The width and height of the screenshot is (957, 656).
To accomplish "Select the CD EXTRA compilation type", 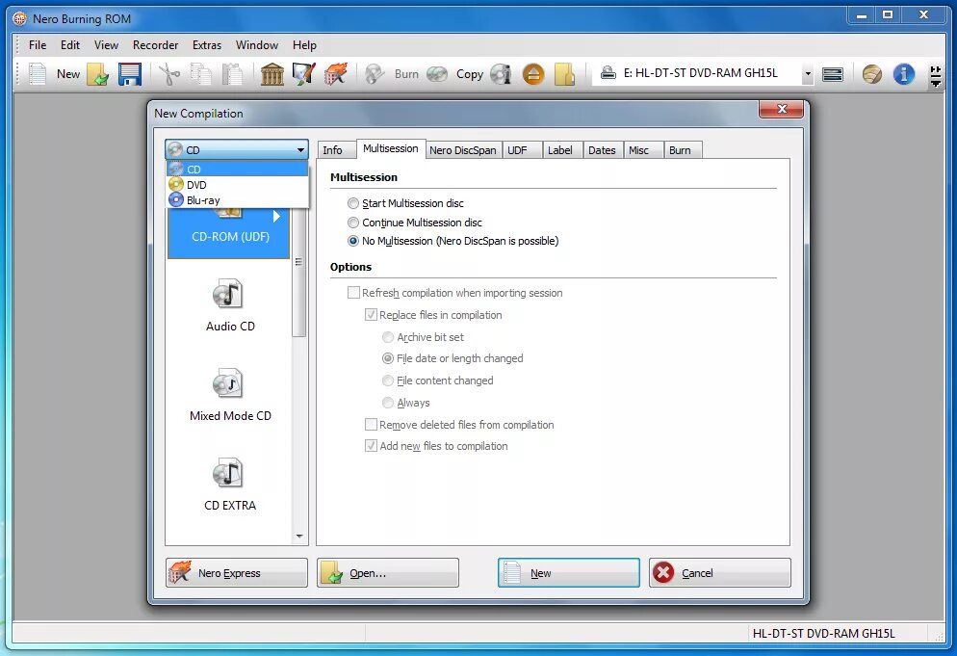I will click(x=230, y=485).
